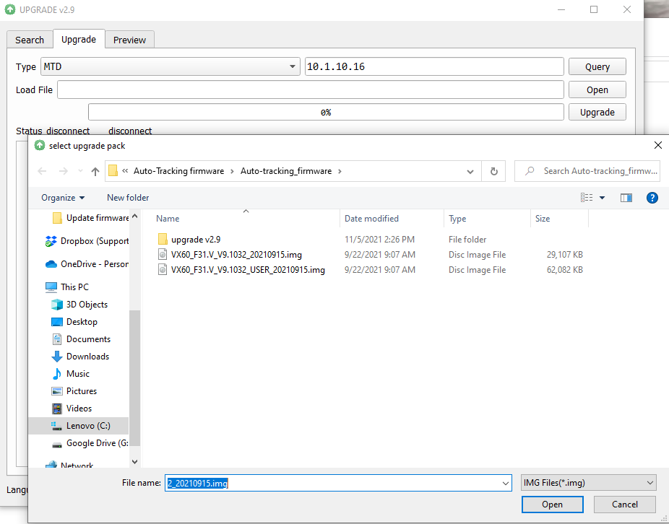Click the navigate up folder arrow icon
Image resolution: width=669 pixels, height=524 pixels.
[95, 171]
